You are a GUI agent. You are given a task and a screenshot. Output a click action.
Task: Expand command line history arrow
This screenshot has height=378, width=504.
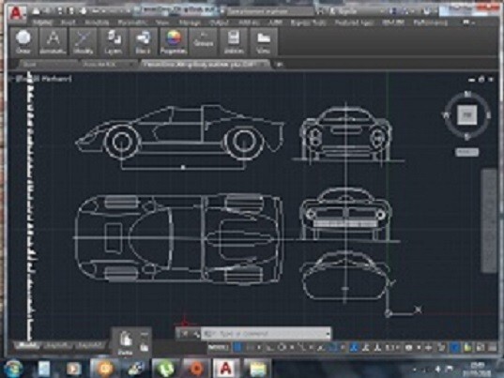328,334
